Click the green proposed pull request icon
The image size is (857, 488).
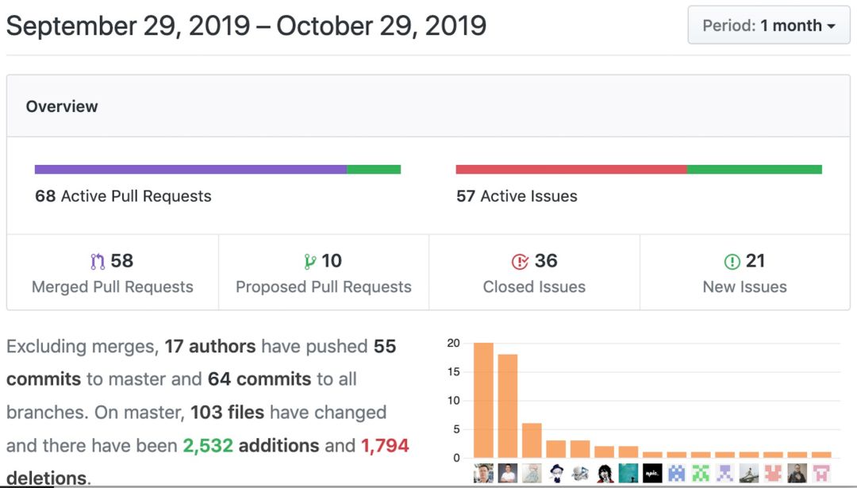[310, 261]
